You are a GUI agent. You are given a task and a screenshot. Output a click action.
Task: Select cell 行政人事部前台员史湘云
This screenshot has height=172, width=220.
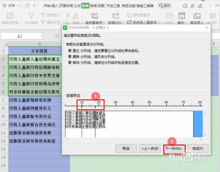[39, 125]
